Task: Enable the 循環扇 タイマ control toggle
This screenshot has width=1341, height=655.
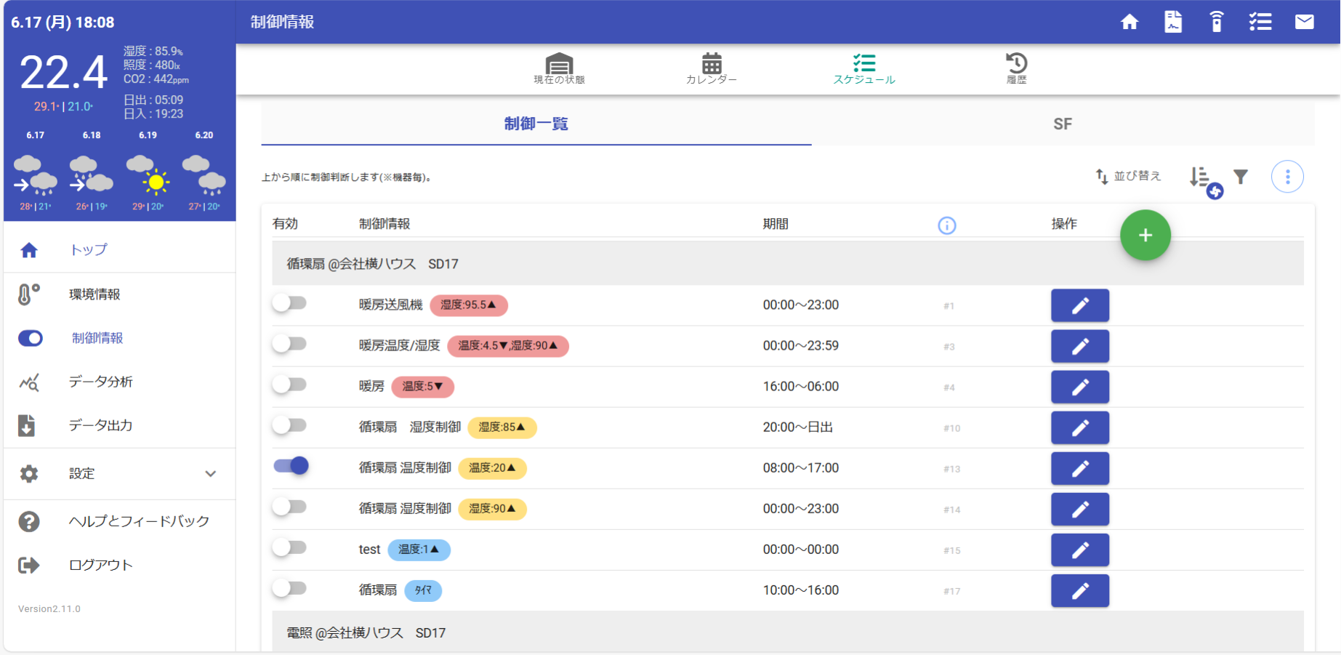Action: [290, 587]
